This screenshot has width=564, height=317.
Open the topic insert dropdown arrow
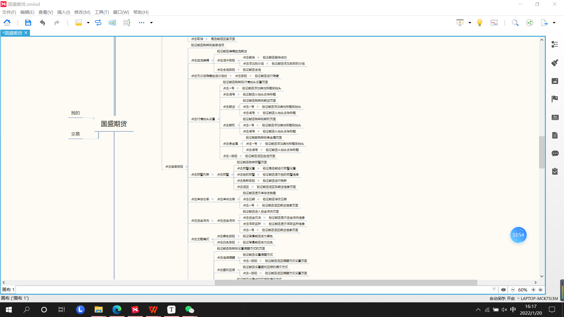point(88,23)
